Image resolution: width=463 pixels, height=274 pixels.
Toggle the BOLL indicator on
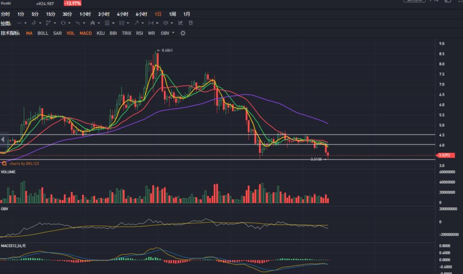click(43, 33)
